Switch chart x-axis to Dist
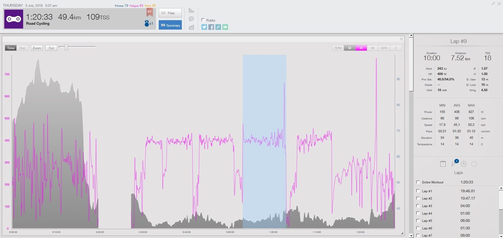This screenshot has height=238, width=503. [x=22, y=48]
